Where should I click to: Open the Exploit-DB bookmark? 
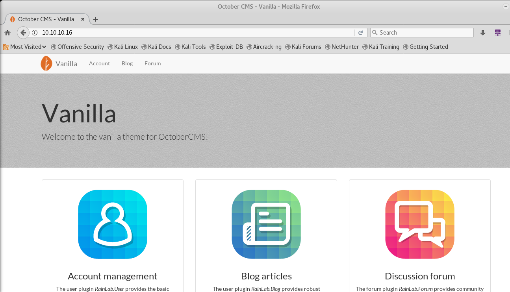click(x=226, y=47)
